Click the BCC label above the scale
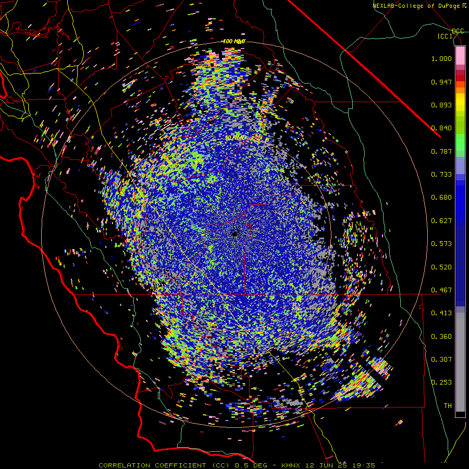This screenshot has width=469, height=469. pos(458,31)
